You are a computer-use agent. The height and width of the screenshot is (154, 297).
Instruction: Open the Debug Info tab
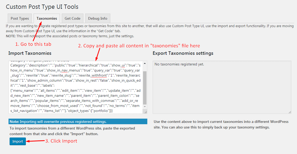[x=97, y=18]
